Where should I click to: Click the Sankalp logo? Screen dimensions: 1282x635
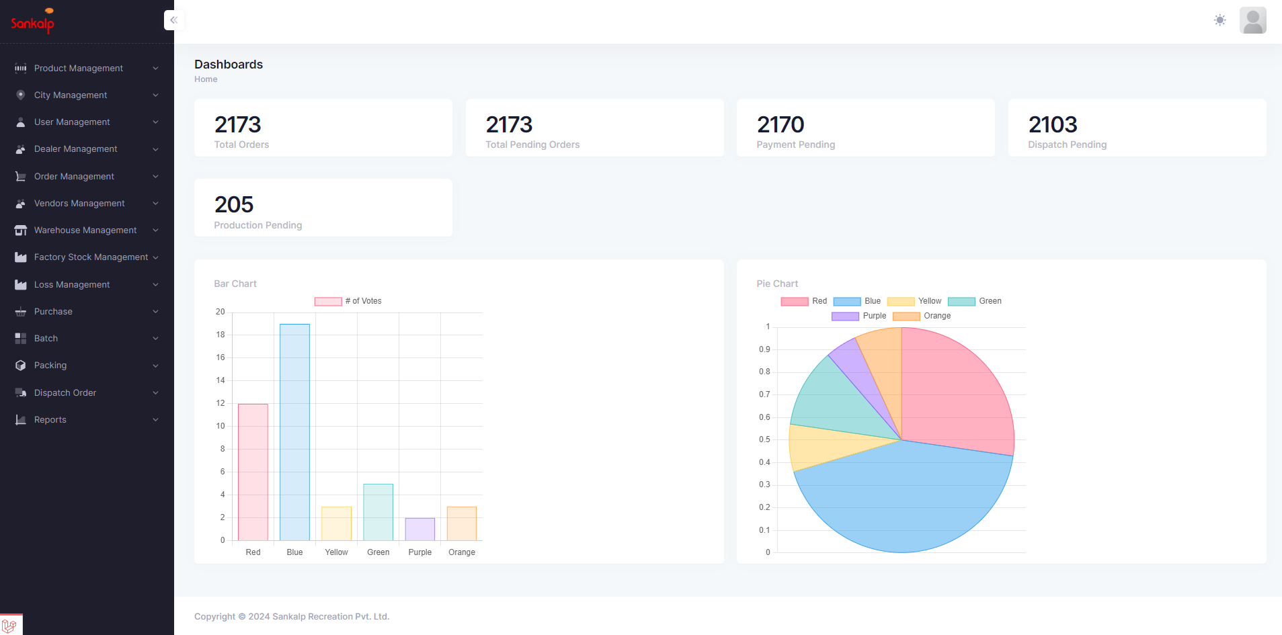31,21
